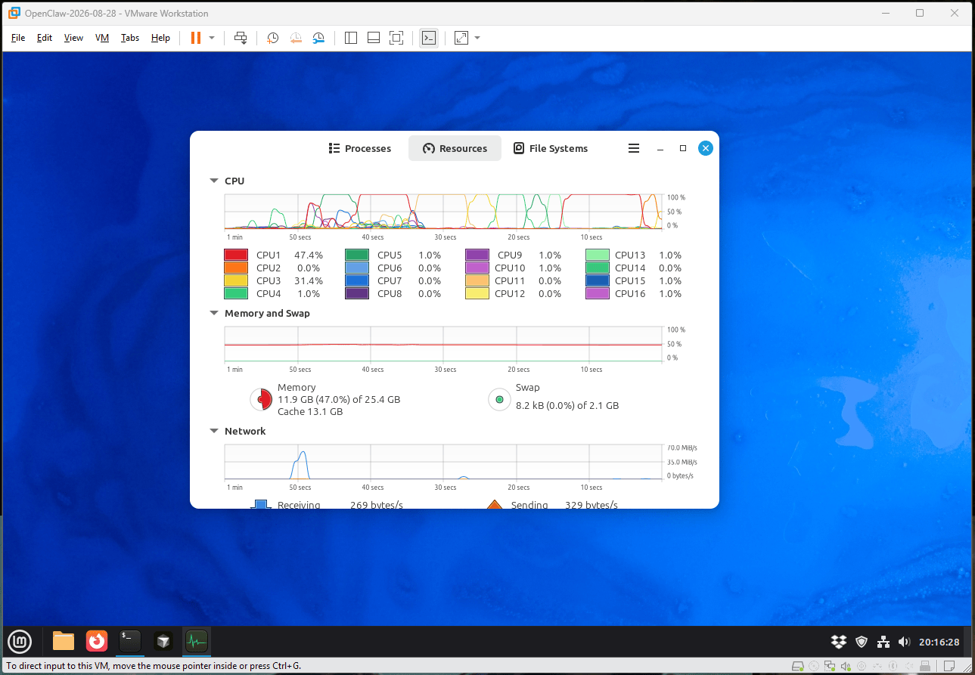Minimize the System Monitor window
Screen dimensions: 975x675
click(x=660, y=149)
